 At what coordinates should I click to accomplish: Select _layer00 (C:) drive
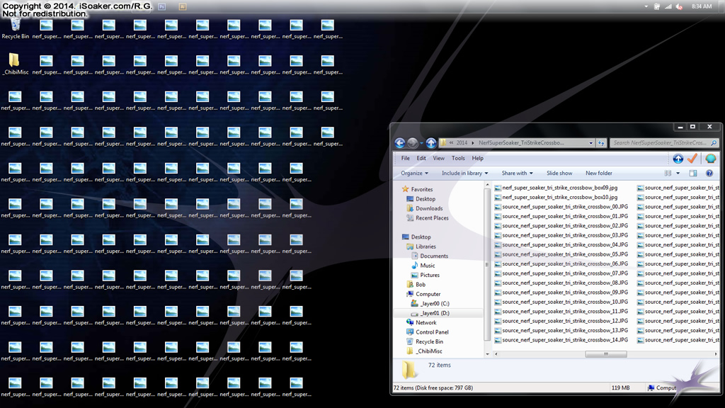[430, 303]
